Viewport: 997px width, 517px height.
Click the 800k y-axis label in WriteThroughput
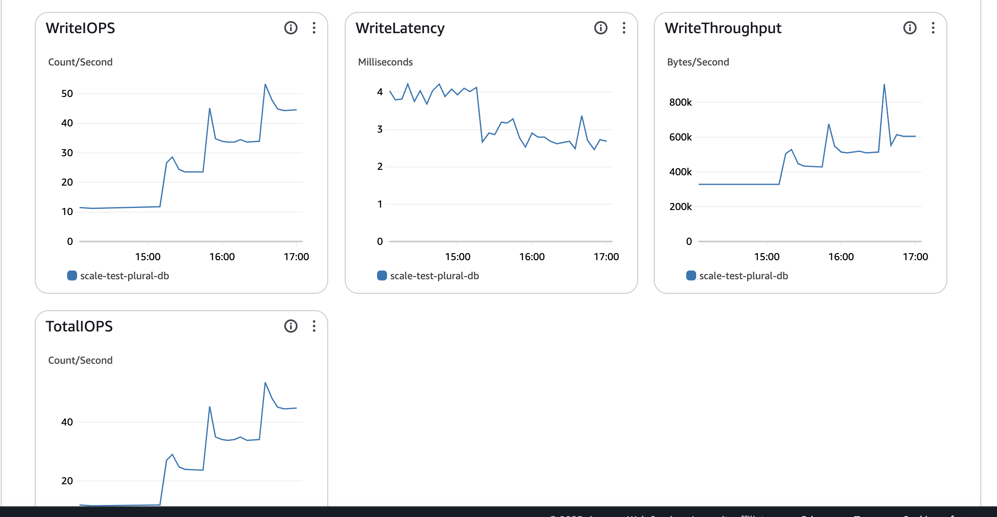pos(680,102)
